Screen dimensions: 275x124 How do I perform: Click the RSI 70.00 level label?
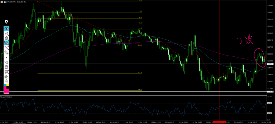click(x=269, y=103)
